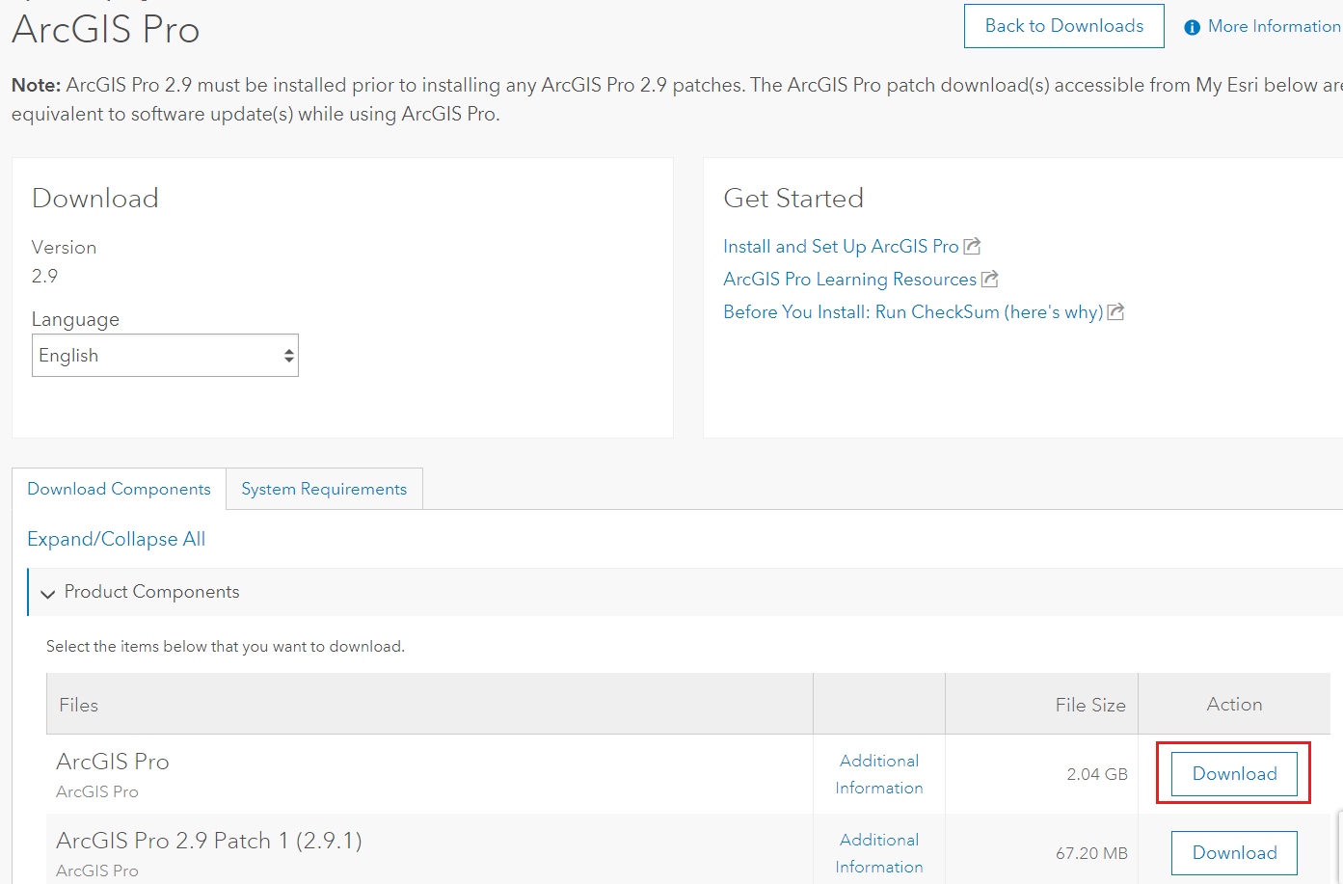Click the Language selector's up-down arrows

point(287,355)
